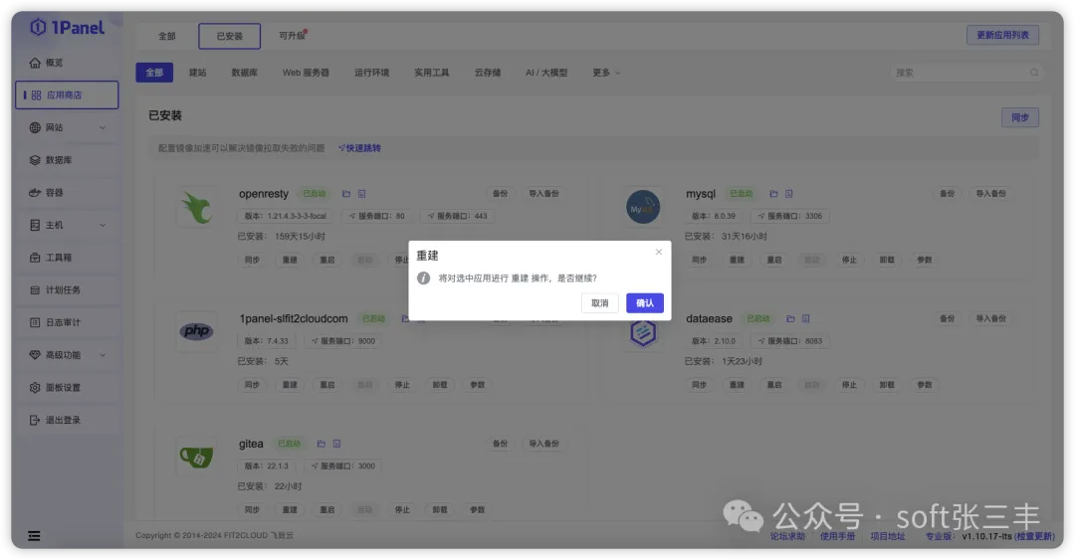Click dataease 导入备份 button
Image resolution: width=1075 pixels, height=560 pixels.
(x=990, y=318)
